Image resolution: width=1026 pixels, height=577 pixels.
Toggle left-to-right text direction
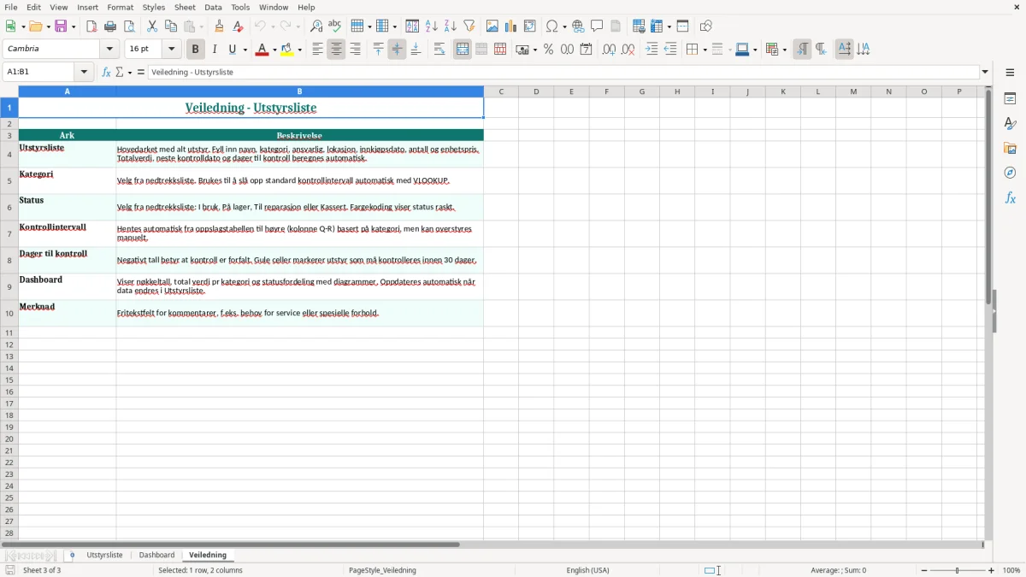click(802, 50)
